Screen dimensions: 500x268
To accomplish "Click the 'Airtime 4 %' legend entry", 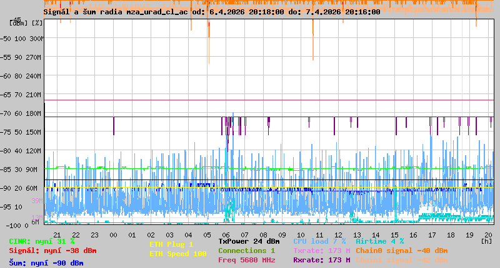I will (380, 242).
